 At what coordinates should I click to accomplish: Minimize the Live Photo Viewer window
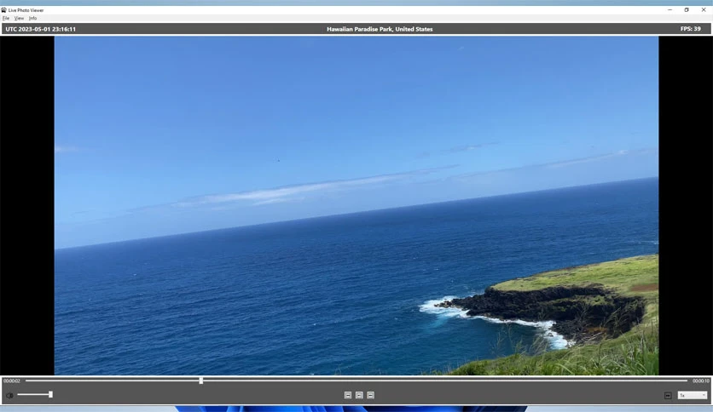click(x=670, y=9)
